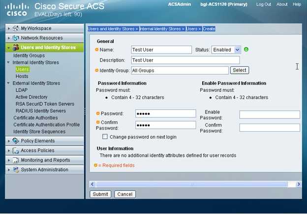Click the Name input field
This screenshot has width=307, height=214.
click(161, 50)
